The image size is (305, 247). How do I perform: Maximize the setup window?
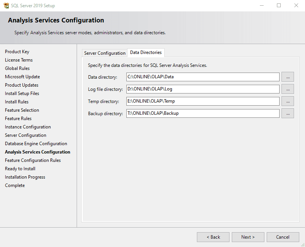point(279,6)
